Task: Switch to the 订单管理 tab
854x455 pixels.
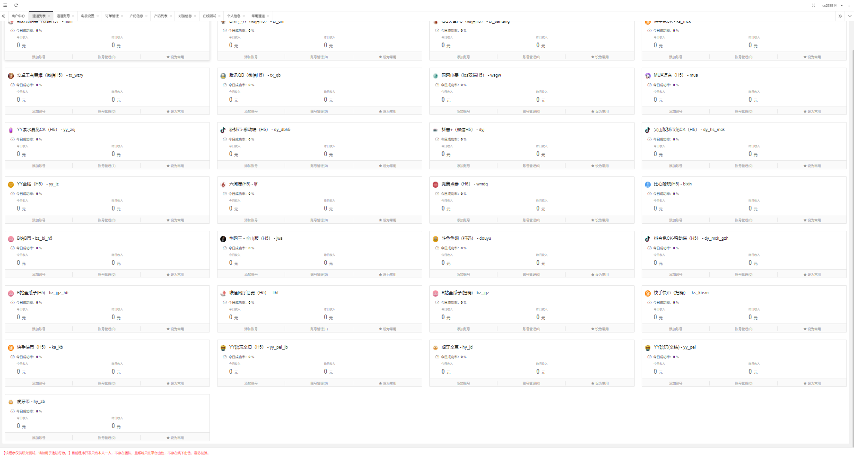Action: pyautogui.click(x=112, y=16)
